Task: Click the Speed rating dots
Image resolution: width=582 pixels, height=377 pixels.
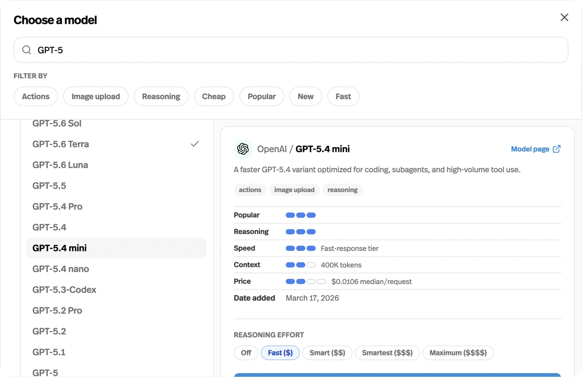Action: pos(301,249)
